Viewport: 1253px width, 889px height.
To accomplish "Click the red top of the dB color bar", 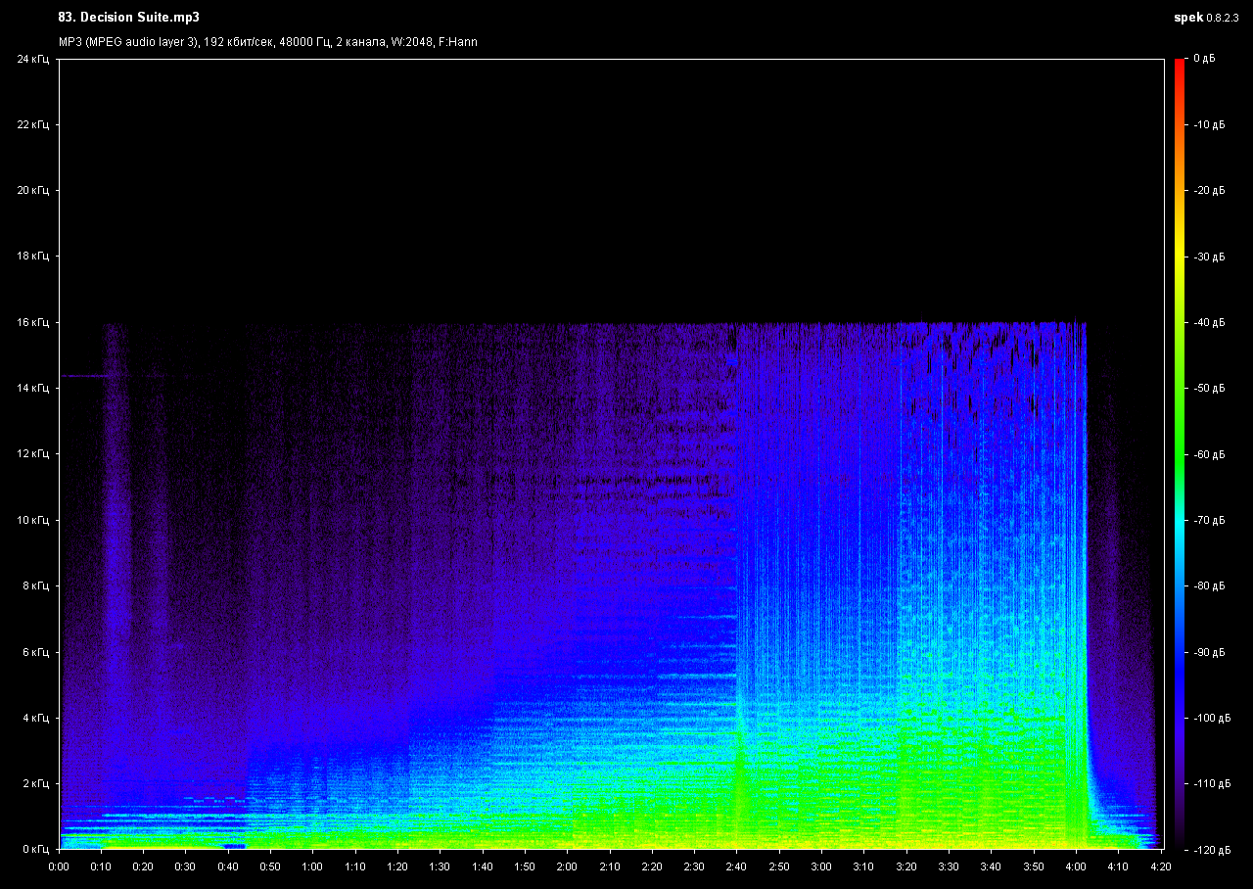I will pyautogui.click(x=1180, y=64).
